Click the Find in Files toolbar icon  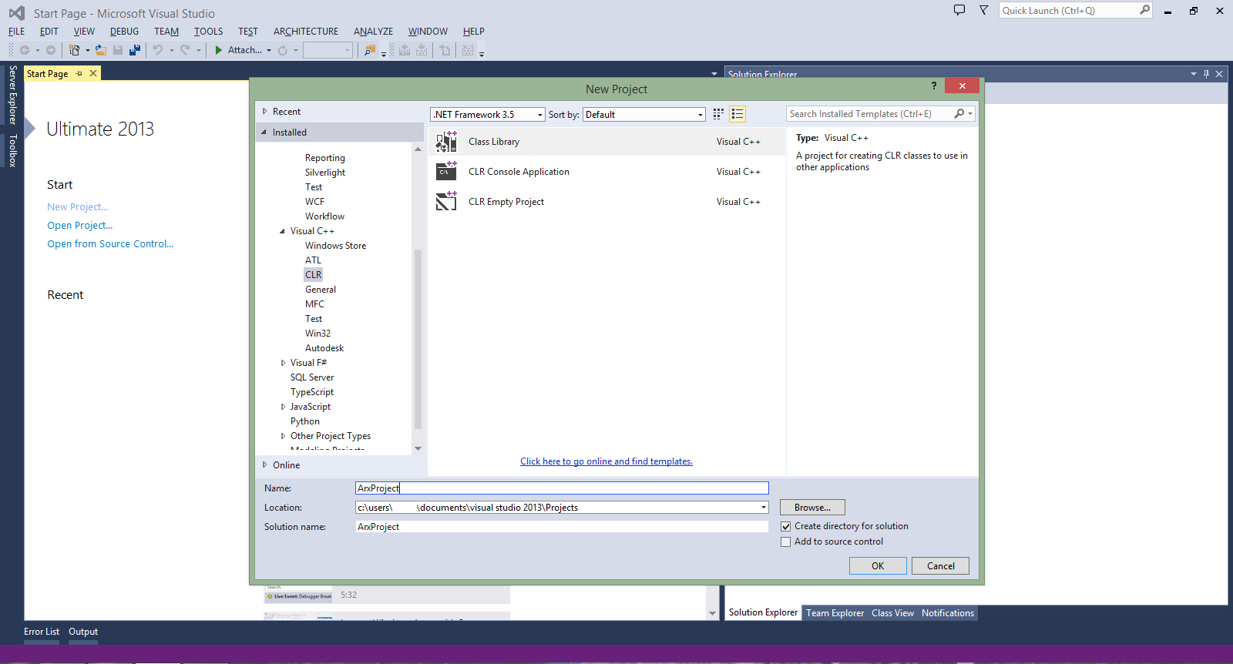370,50
